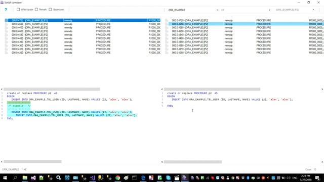The image size is (324, 182).
Task: Select left list row 000.0.4480
Action: (83, 38)
